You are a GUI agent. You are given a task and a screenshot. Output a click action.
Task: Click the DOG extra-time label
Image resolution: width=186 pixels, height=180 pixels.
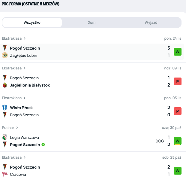tap(160, 141)
